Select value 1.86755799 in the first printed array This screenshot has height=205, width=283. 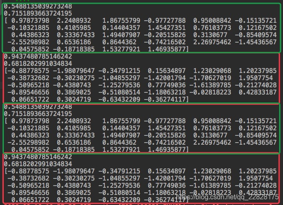tap(121, 20)
